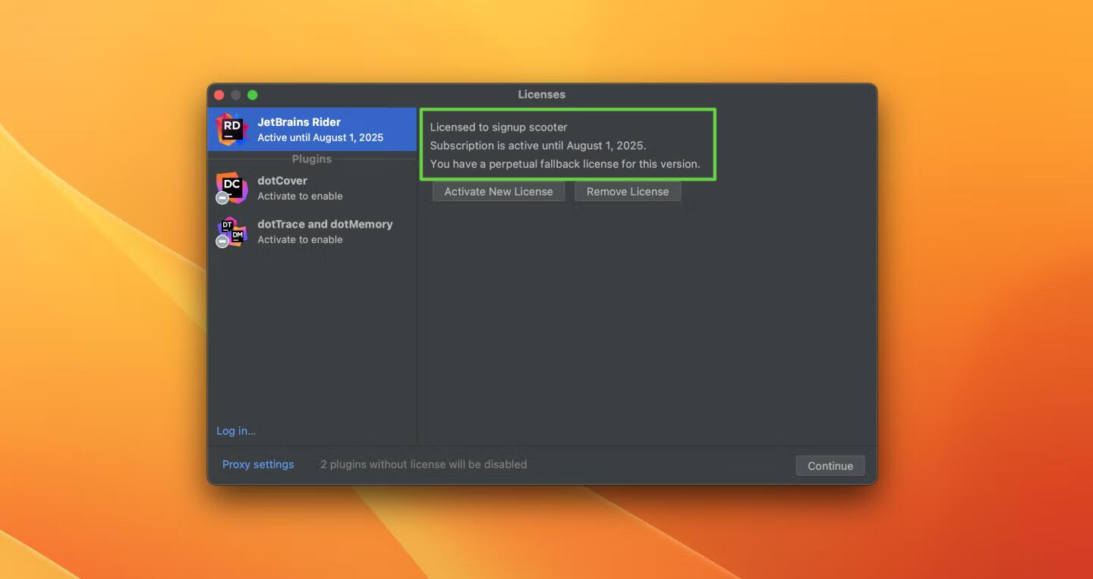Select the JetBrains Rider RD icon
The width and height of the screenshot is (1093, 579).
[232, 129]
